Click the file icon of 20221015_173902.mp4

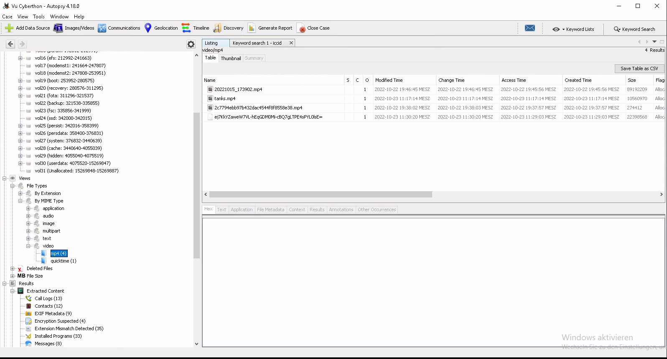tap(210, 89)
